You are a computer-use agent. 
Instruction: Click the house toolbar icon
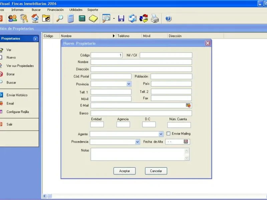(35, 18)
